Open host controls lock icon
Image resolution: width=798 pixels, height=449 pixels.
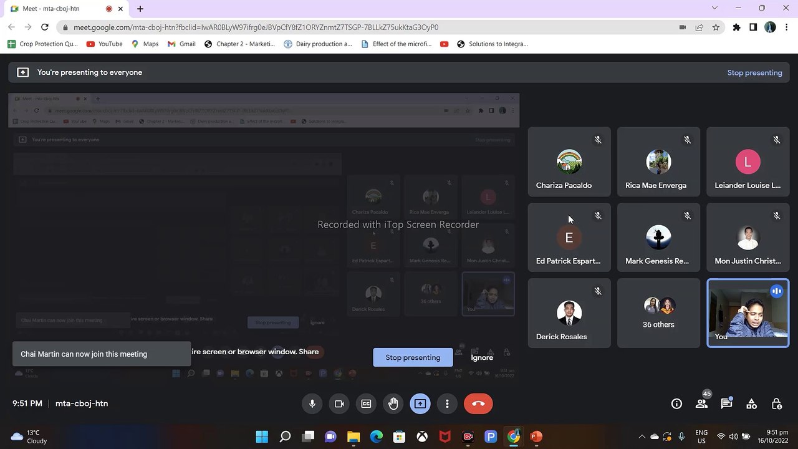[x=776, y=403]
